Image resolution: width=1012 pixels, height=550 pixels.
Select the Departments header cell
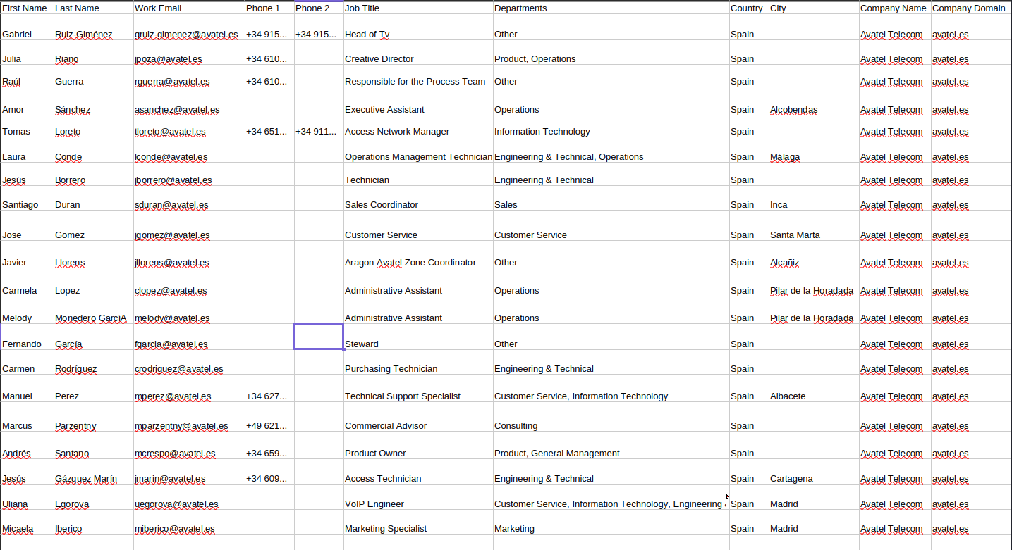[611, 8]
